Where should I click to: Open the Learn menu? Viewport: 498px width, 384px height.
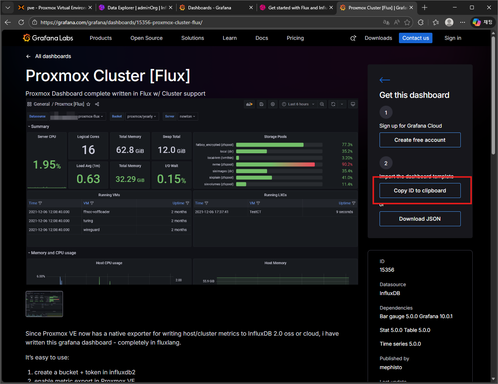pyautogui.click(x=229, y=38)
